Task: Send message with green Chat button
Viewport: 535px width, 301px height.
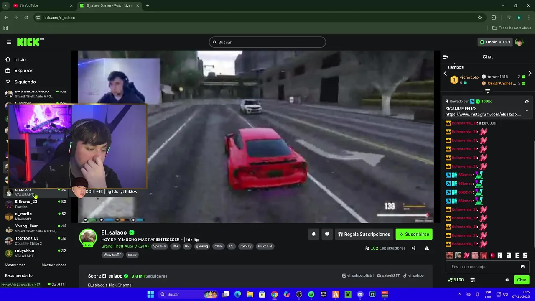Action: click(x=522, y=280)
